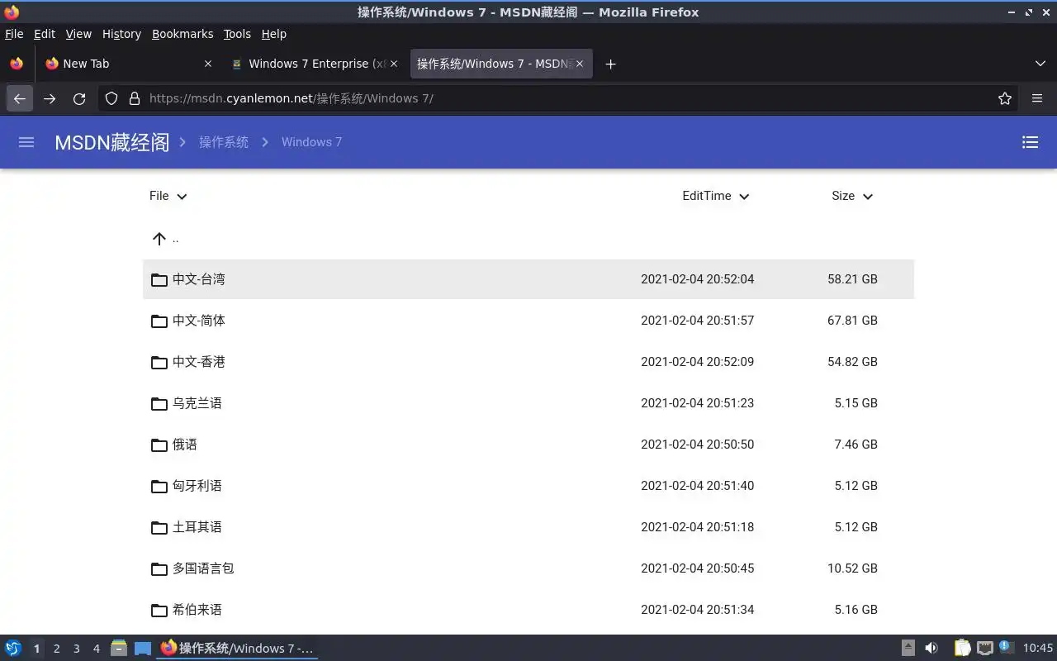Open the MSDN site hamburger menu
The image size is (1057, 661).
point(26,142)
